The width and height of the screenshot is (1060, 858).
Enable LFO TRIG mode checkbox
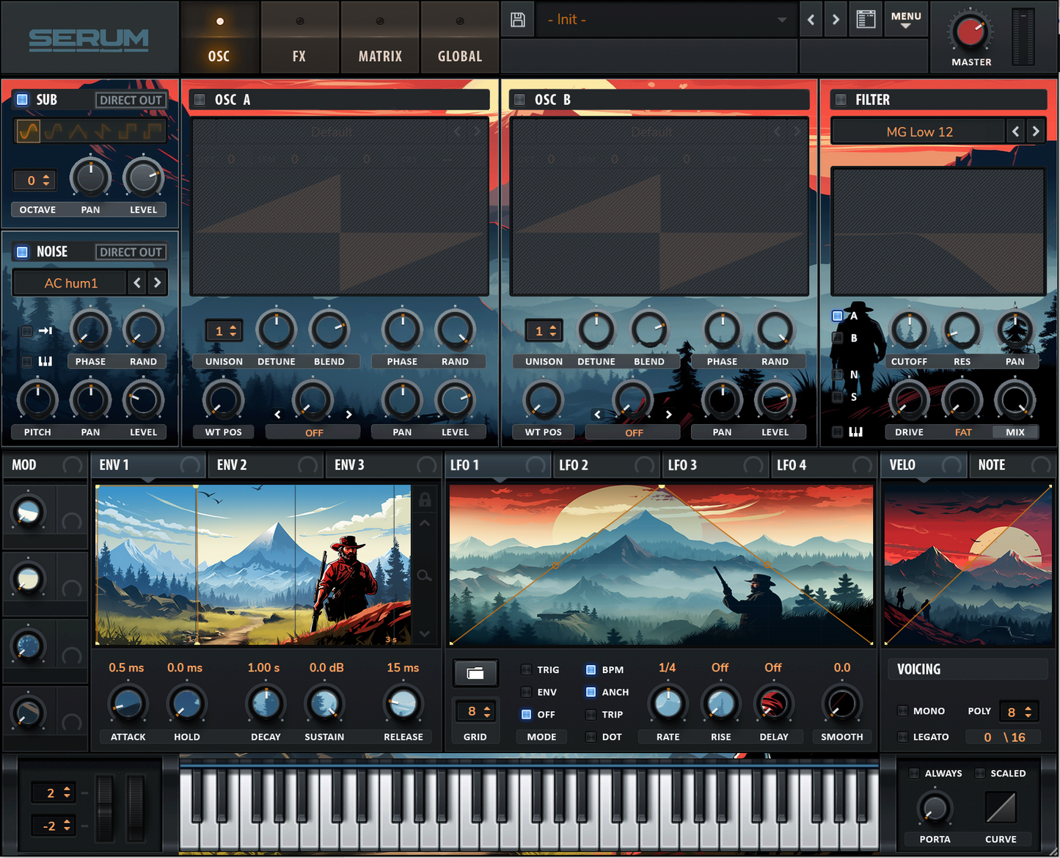(x=526, y=669)
